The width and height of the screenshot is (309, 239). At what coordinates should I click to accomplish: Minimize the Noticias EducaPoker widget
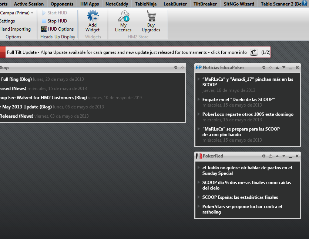tap(290, 68)
